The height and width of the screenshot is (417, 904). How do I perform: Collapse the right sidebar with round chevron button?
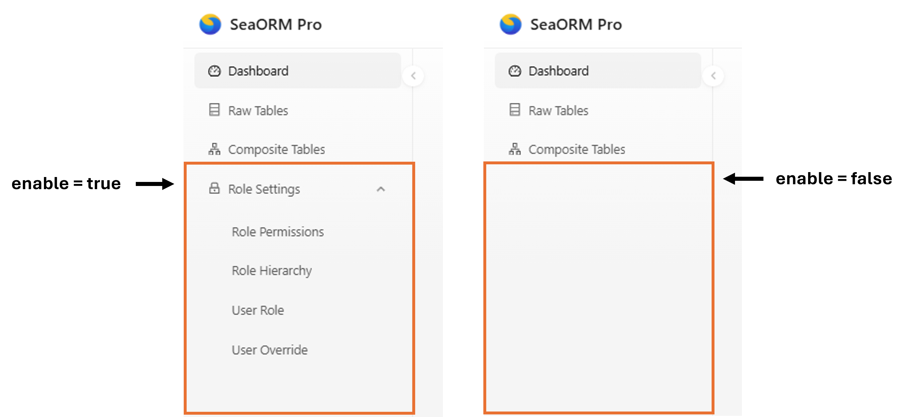point(713,76)
